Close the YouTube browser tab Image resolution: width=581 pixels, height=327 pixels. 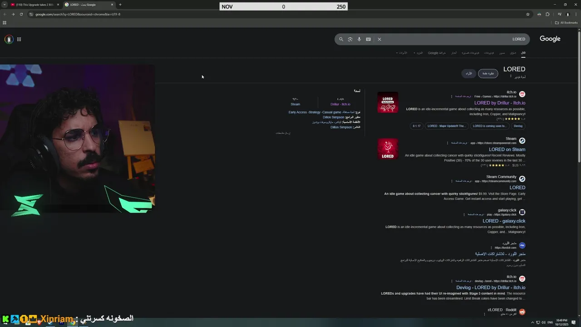58,5
